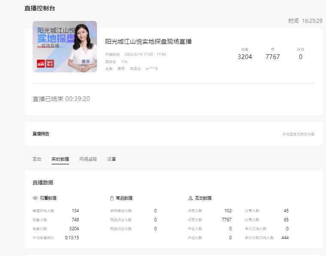This screenshot has width=326, height=256.
Task: Click the host name 唐菲
Action: (121, 68)
